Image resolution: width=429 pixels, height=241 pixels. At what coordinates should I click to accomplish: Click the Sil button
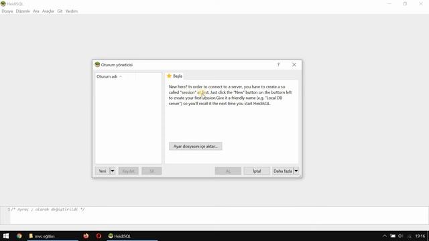point(151,171)
